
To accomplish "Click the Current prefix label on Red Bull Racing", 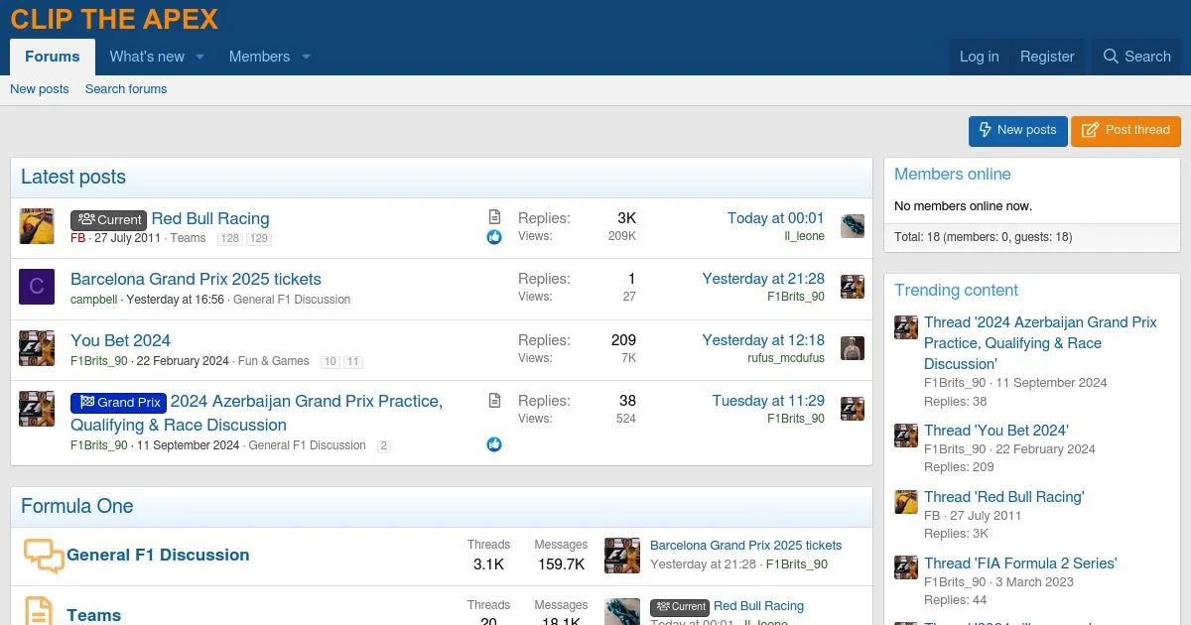I will (108, 219).
